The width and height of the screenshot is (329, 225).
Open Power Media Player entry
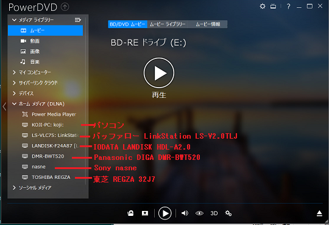pos(49,114)
